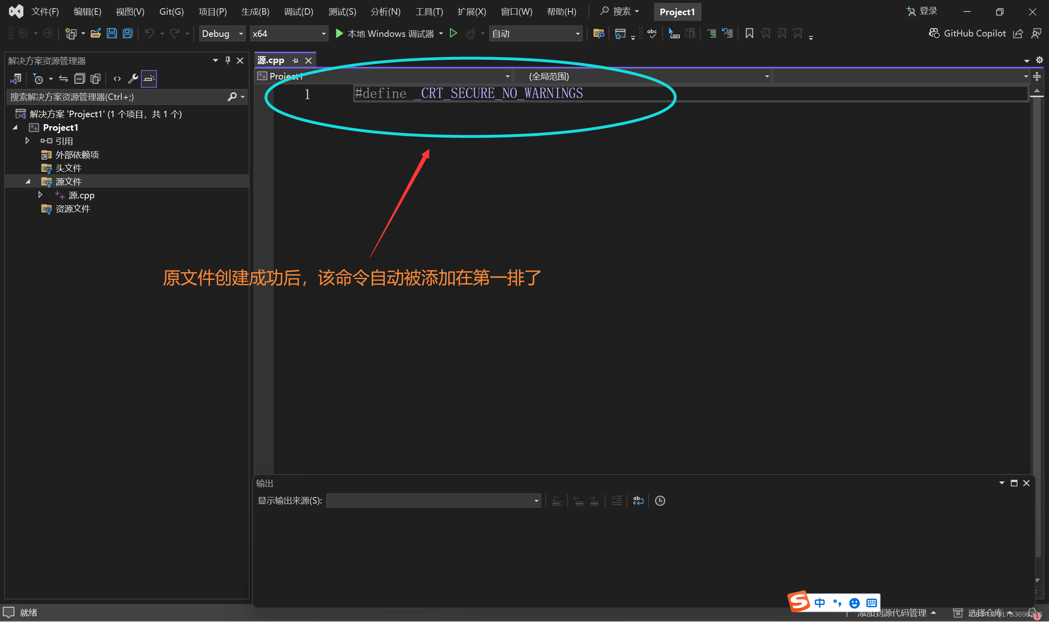The width and height of the screenshot is (1049, 622).
Task: Open the 视图(V) menu
Action: [130, 12]
